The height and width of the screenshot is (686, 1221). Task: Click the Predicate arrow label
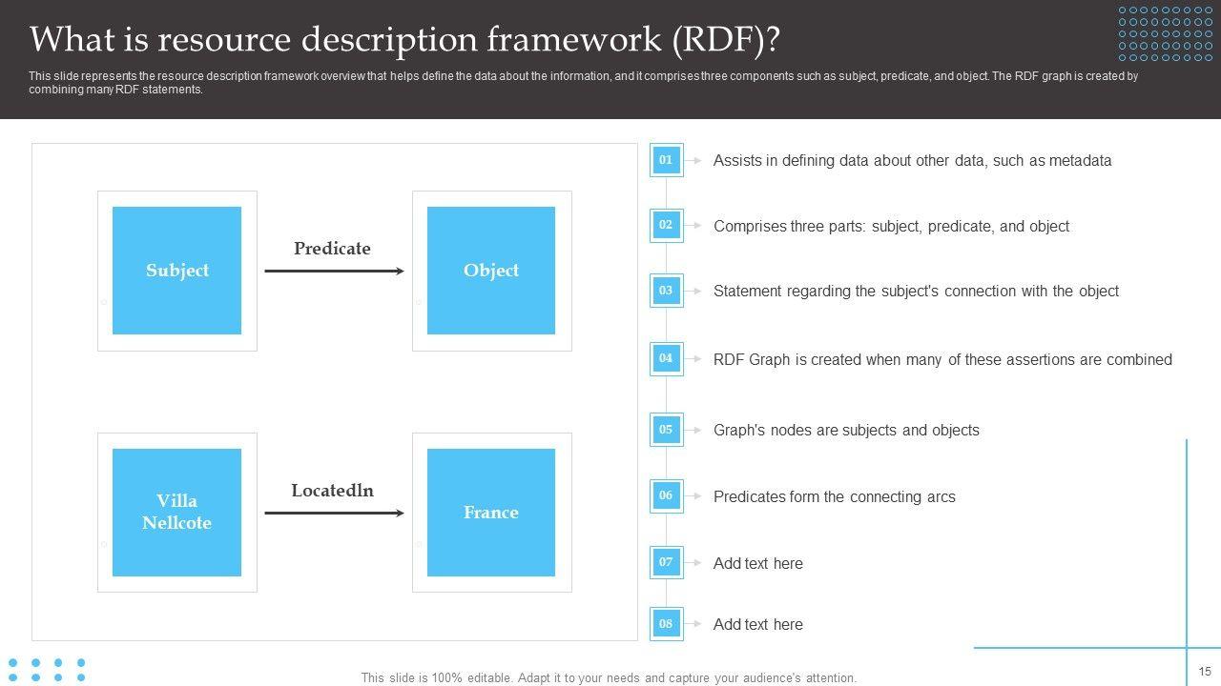click(x=332, y=249)
